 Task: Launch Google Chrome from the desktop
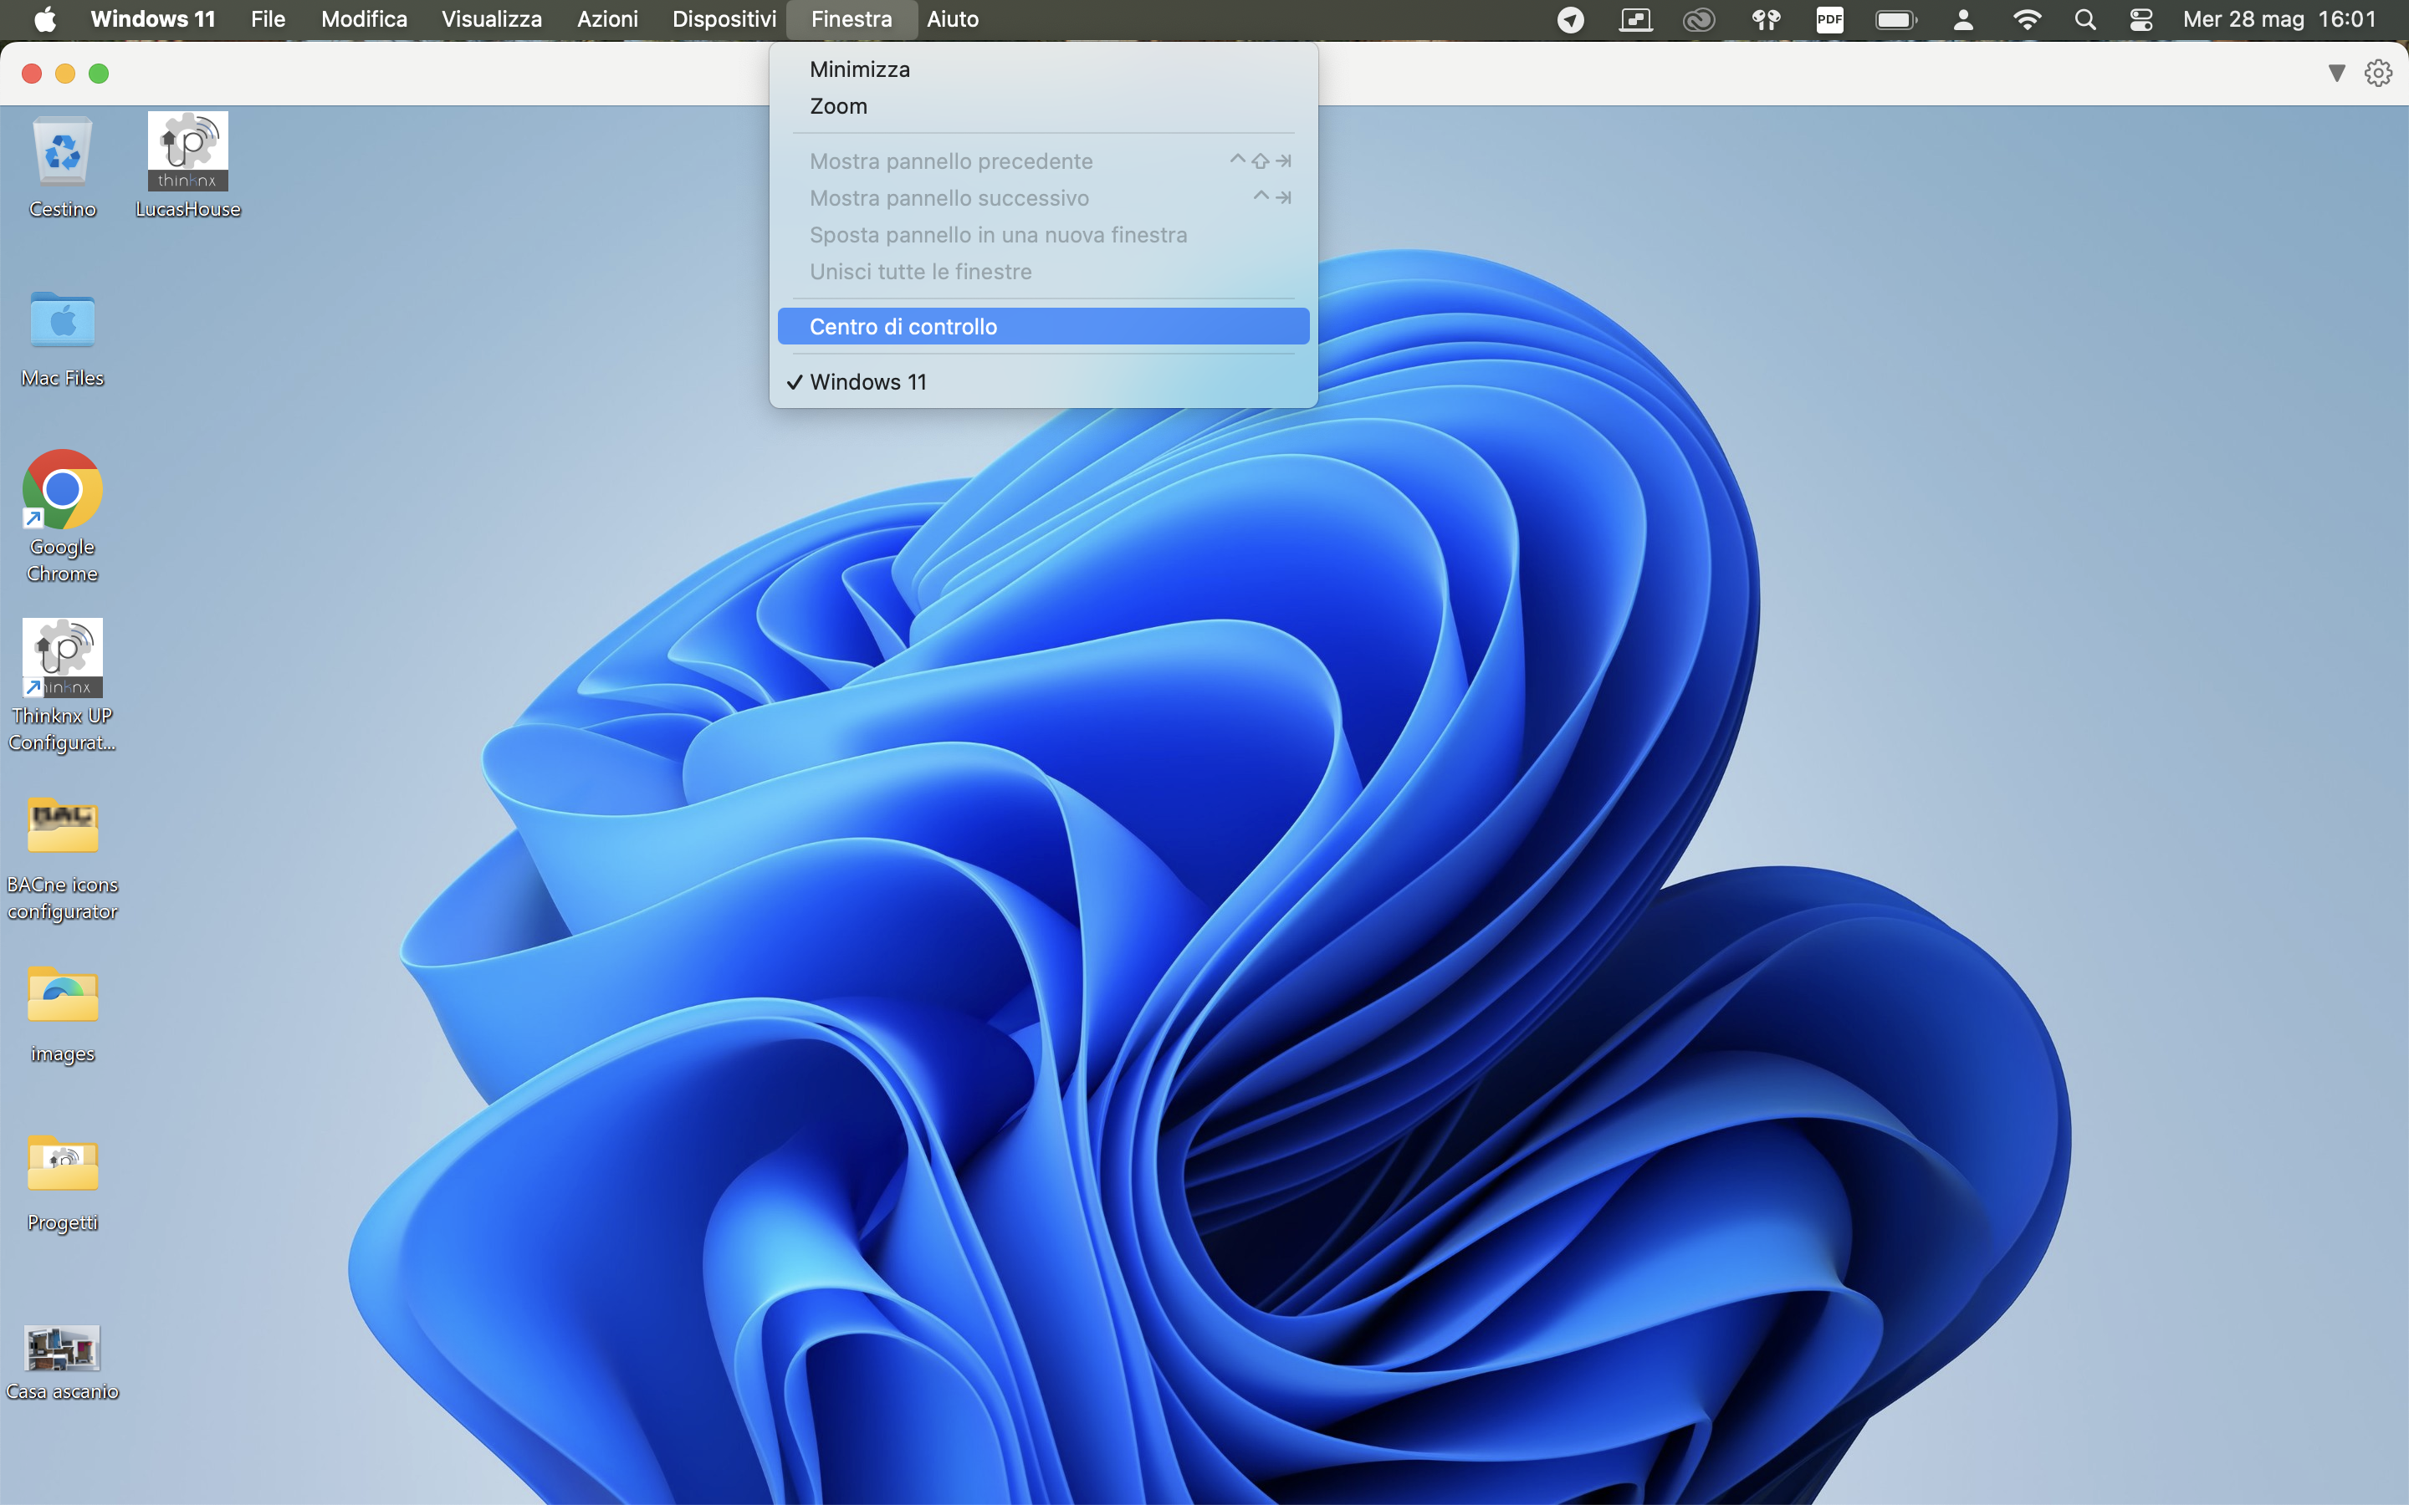pos(63,489)
